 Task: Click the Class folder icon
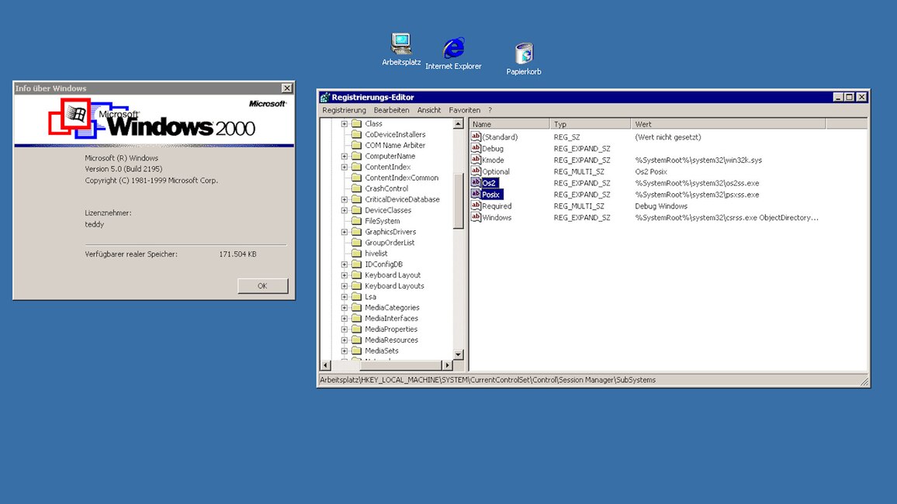(356, 123)
